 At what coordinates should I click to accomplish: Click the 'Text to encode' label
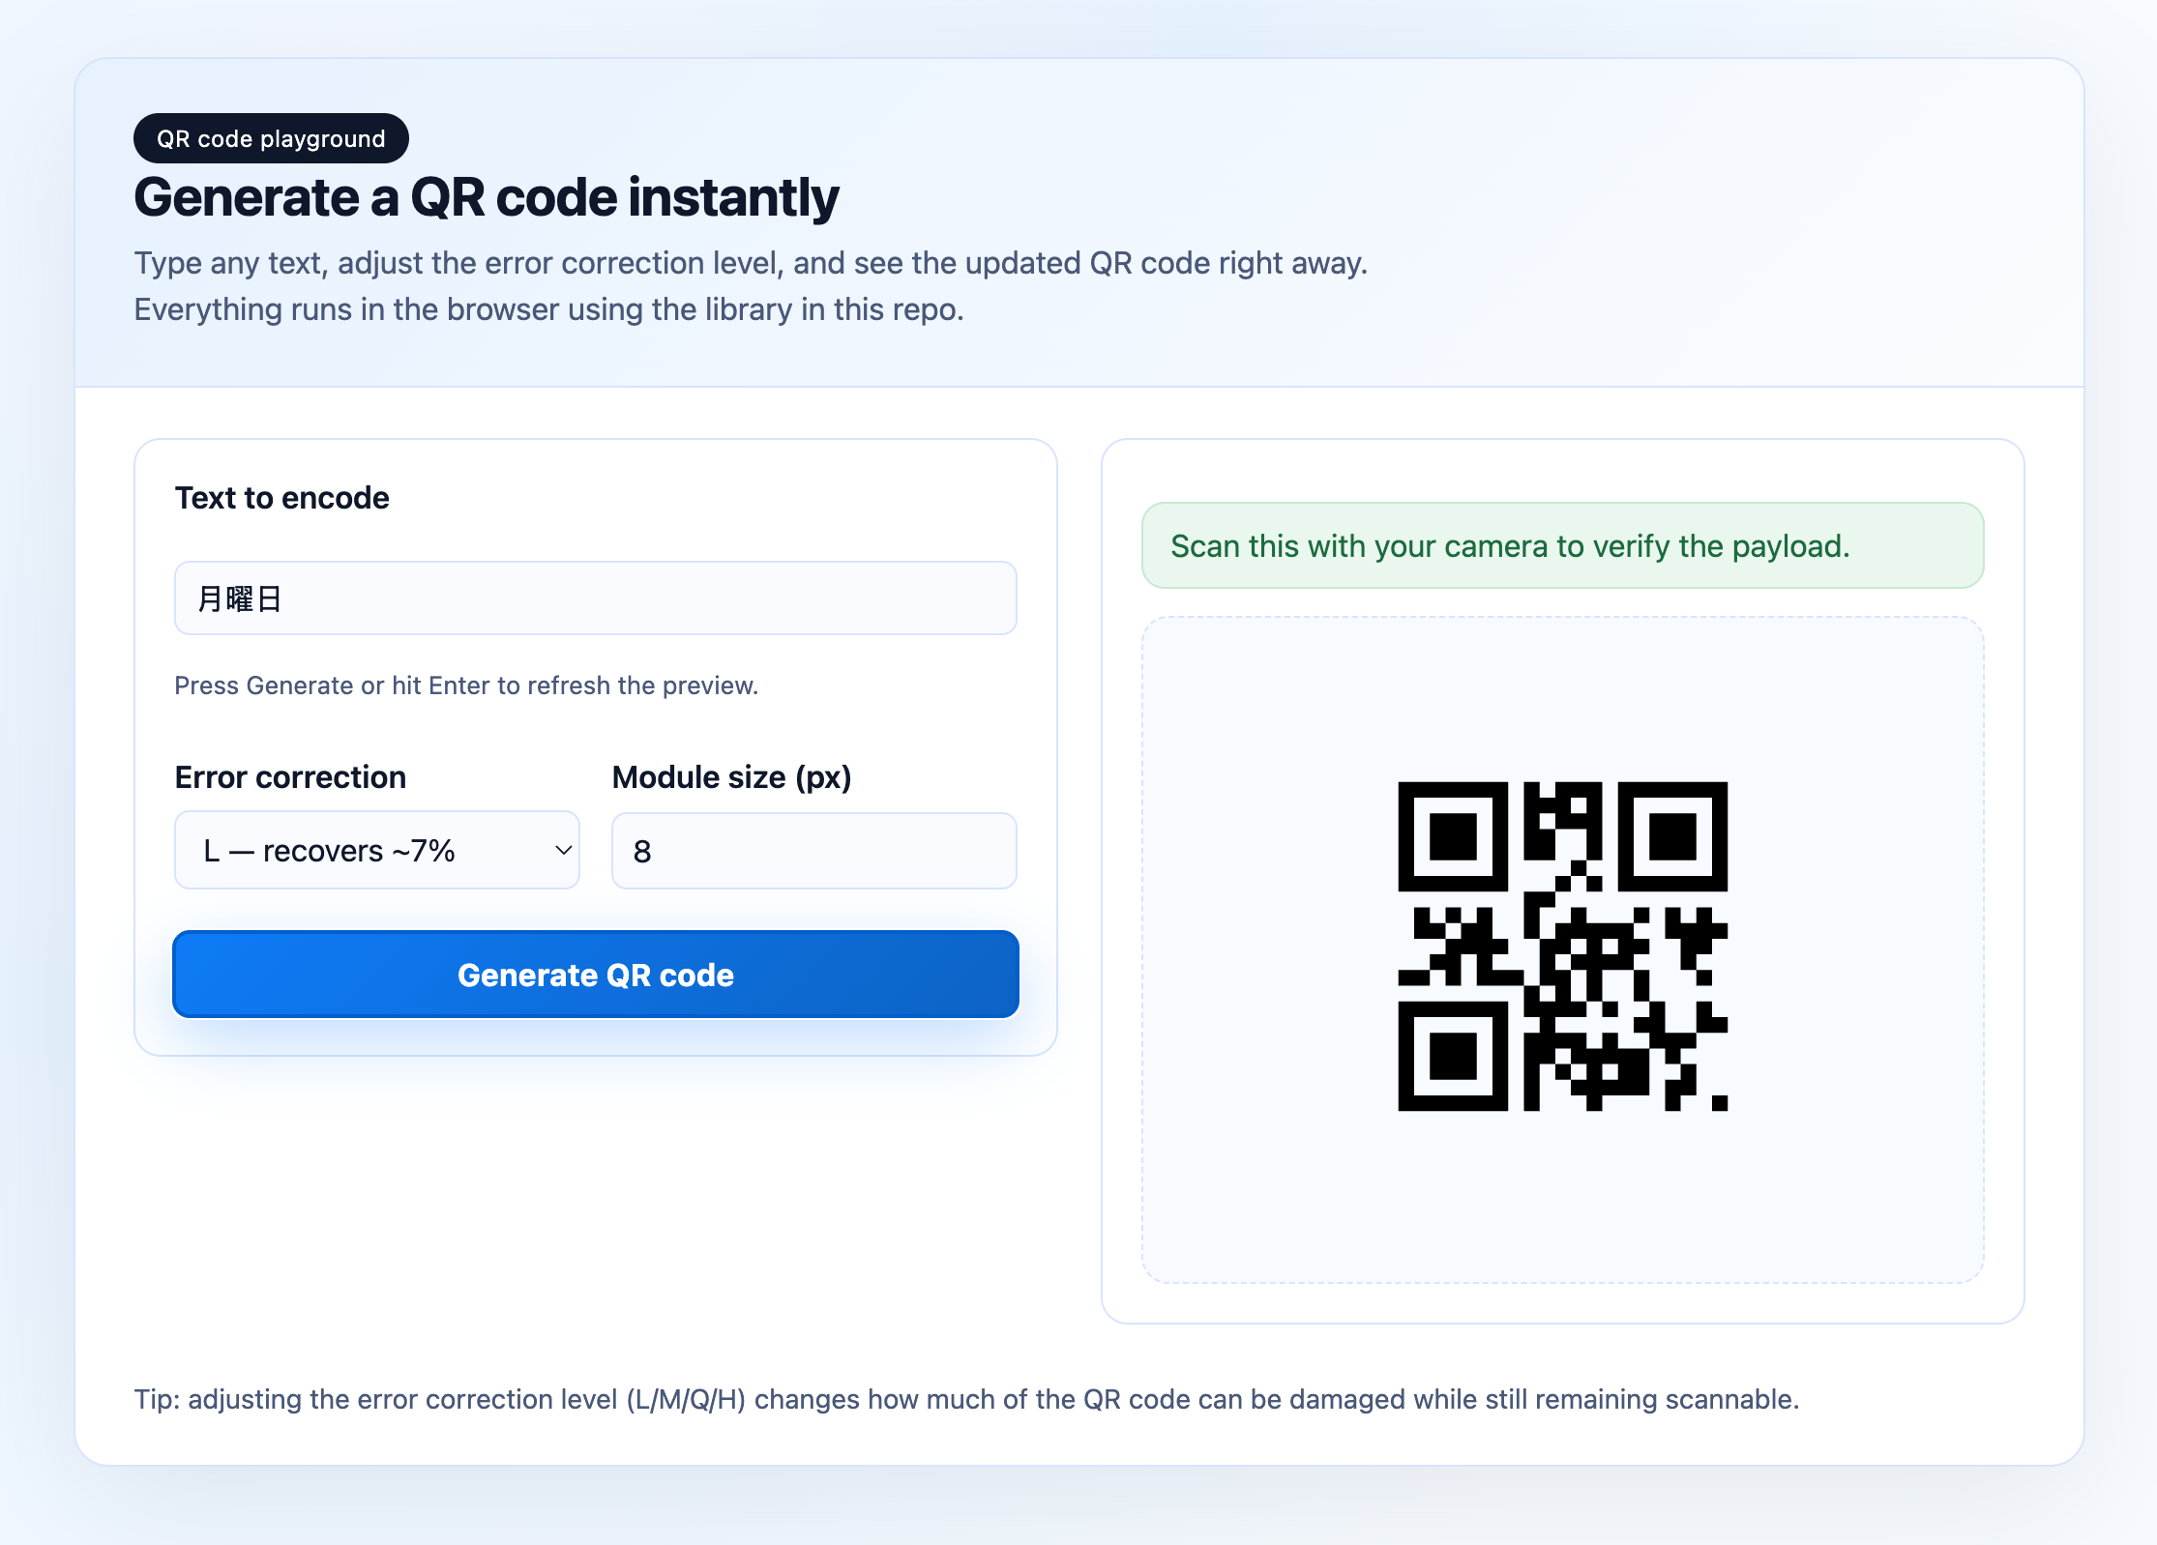(281, 498)
